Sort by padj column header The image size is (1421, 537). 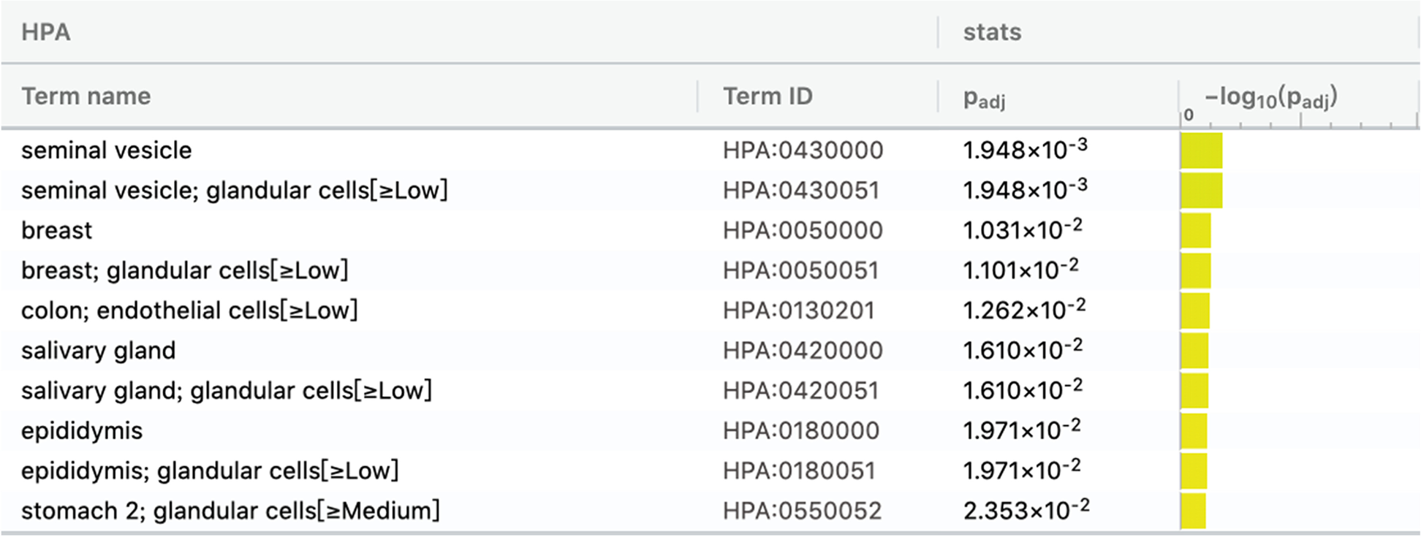pyautogui.click(x=984, y=98)
